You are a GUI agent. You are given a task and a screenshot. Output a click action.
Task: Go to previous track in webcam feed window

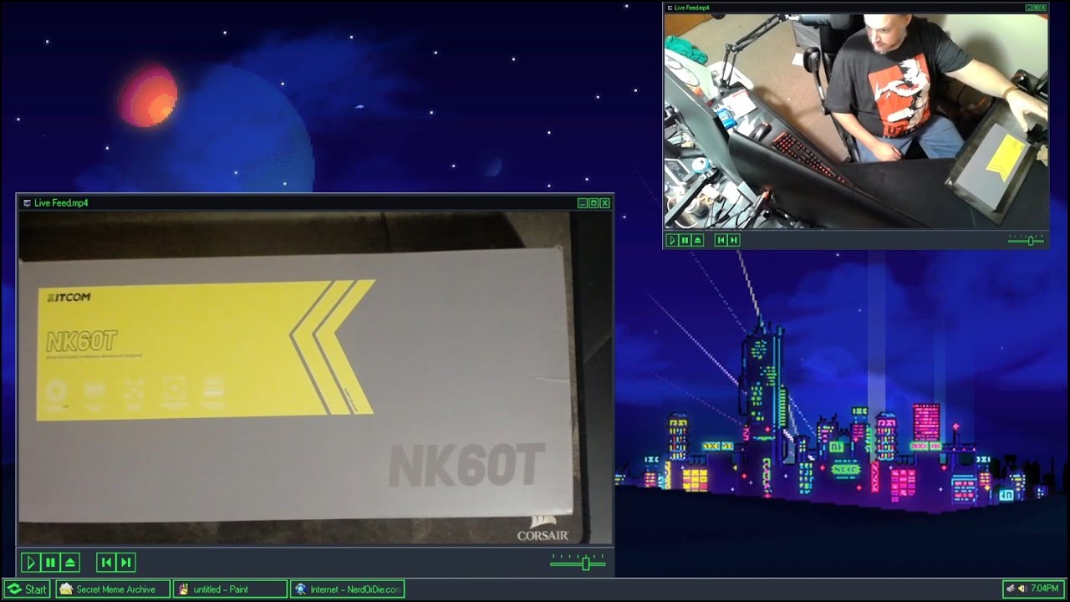pos(721,240)
